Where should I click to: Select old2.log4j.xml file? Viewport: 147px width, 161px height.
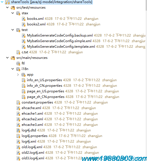tap(33, 153)
